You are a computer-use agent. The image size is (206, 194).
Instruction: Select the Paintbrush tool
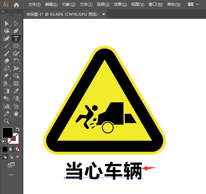[7, 53]
